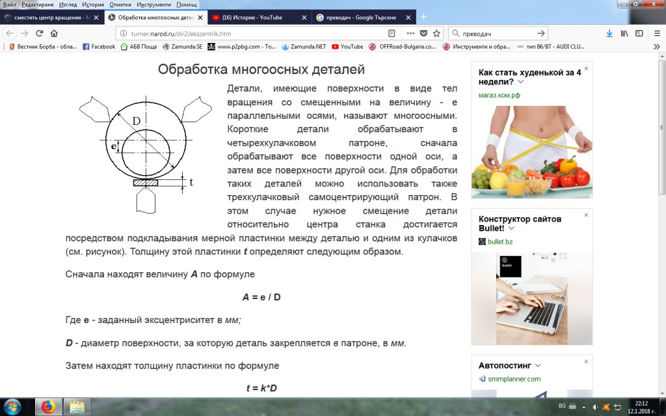This screenshot has width=666, height=416.
Task: Open the Редактиране menu
Action: click(x=37, y=5)
